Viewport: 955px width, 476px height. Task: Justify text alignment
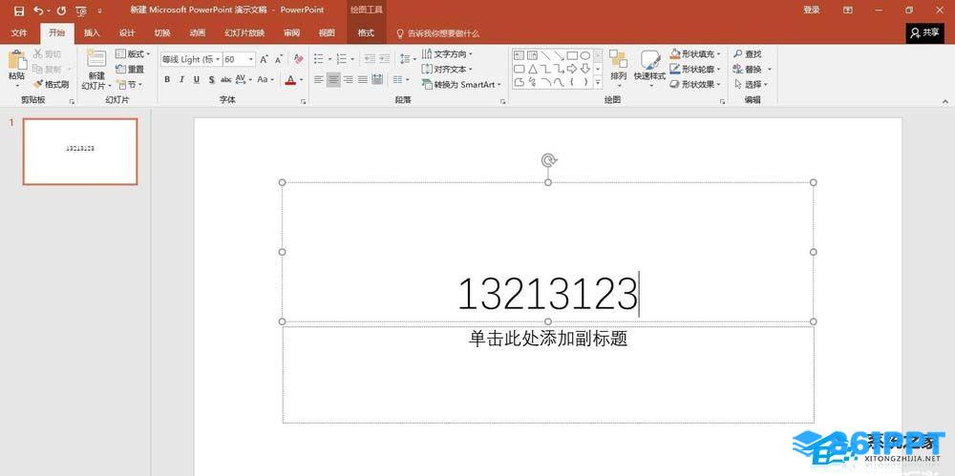point(362,79)
